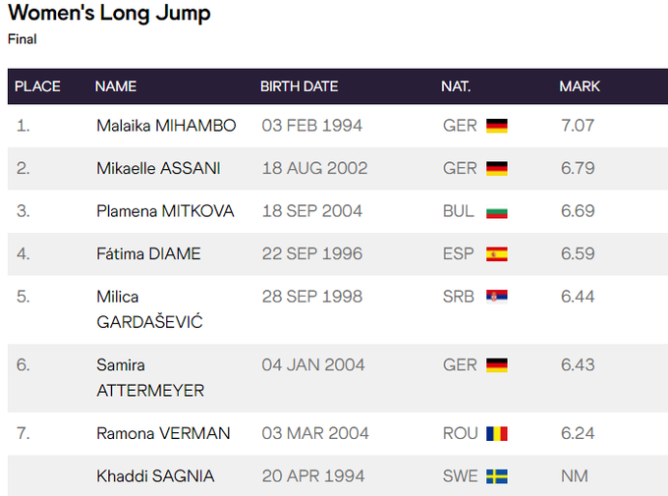Screen dimensions: 668x496
Task: Click the PLACE column header
Action: pos(37,86)
